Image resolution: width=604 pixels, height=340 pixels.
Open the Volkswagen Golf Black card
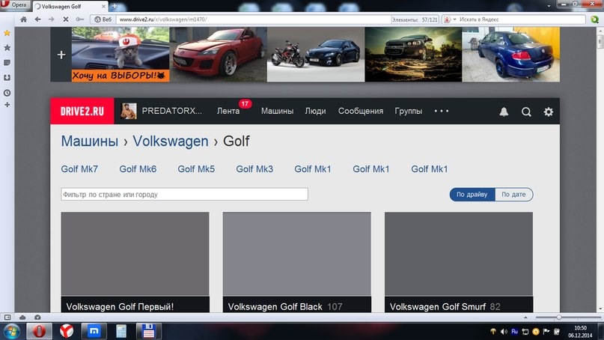297,262
